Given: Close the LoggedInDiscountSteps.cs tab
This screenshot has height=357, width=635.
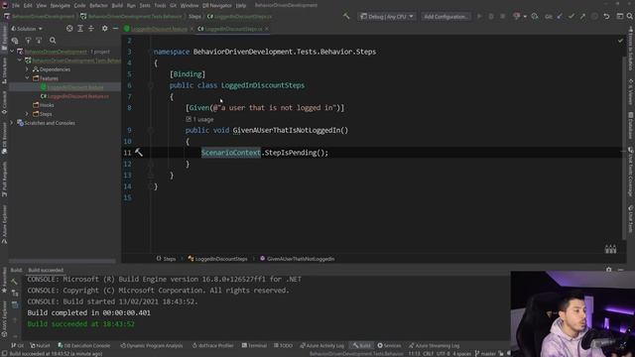Looking at the screenshot, I should [x=267, y=29].
